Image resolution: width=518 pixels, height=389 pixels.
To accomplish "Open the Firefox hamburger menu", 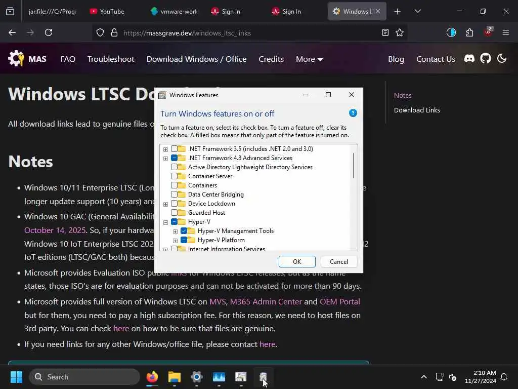I will click(x=506, y=32).
